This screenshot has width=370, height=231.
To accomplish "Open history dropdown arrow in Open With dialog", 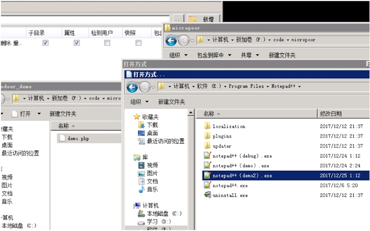I will [153, 87].
